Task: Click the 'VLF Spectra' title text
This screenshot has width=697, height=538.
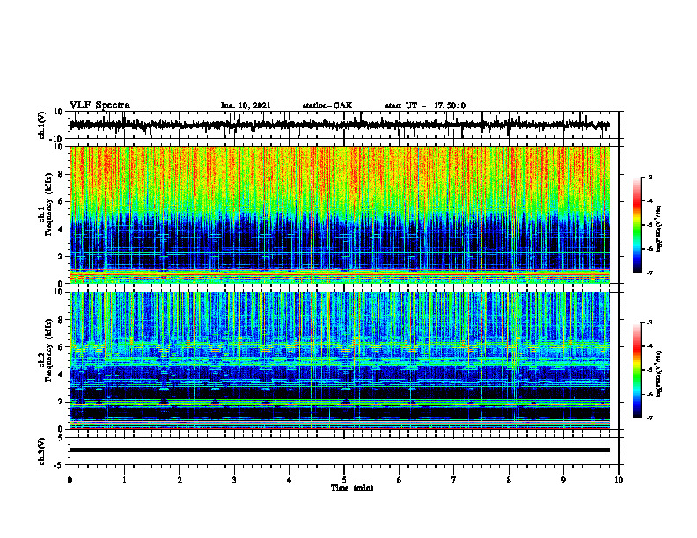Action: pyautogui.click(x=99, y=105)
